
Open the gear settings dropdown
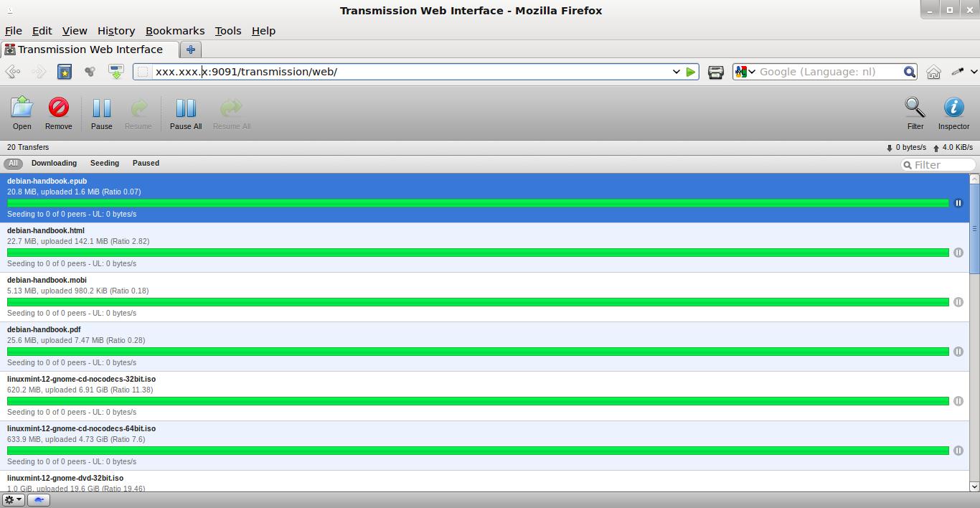click(x=14, y=500)
